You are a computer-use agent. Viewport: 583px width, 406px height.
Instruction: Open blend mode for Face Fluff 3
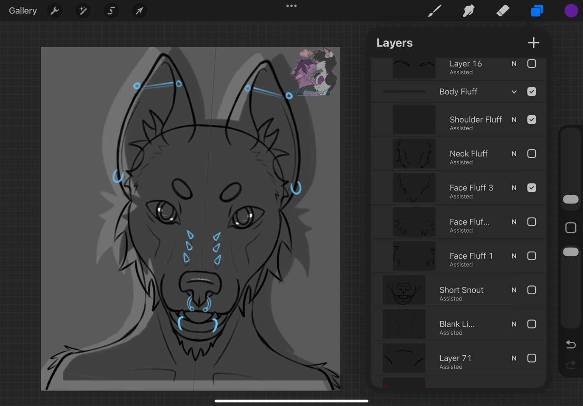tap(514, 188)
